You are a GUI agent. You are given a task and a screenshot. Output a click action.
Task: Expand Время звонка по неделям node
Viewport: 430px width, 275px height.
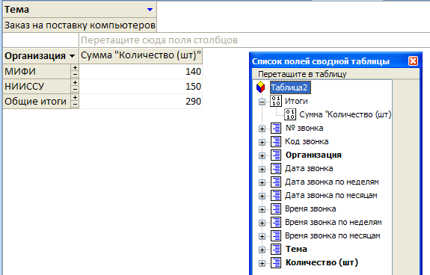pyautogui.click(x=262, y=223)
